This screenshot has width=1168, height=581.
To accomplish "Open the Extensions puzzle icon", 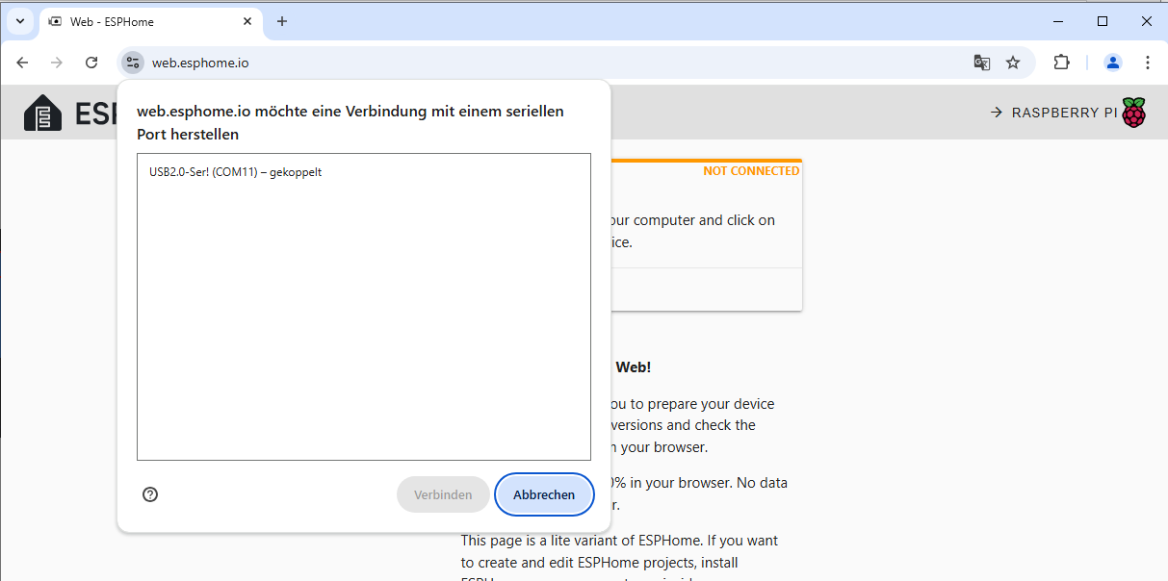I will pyautogui.click(x=1061, y=63).
